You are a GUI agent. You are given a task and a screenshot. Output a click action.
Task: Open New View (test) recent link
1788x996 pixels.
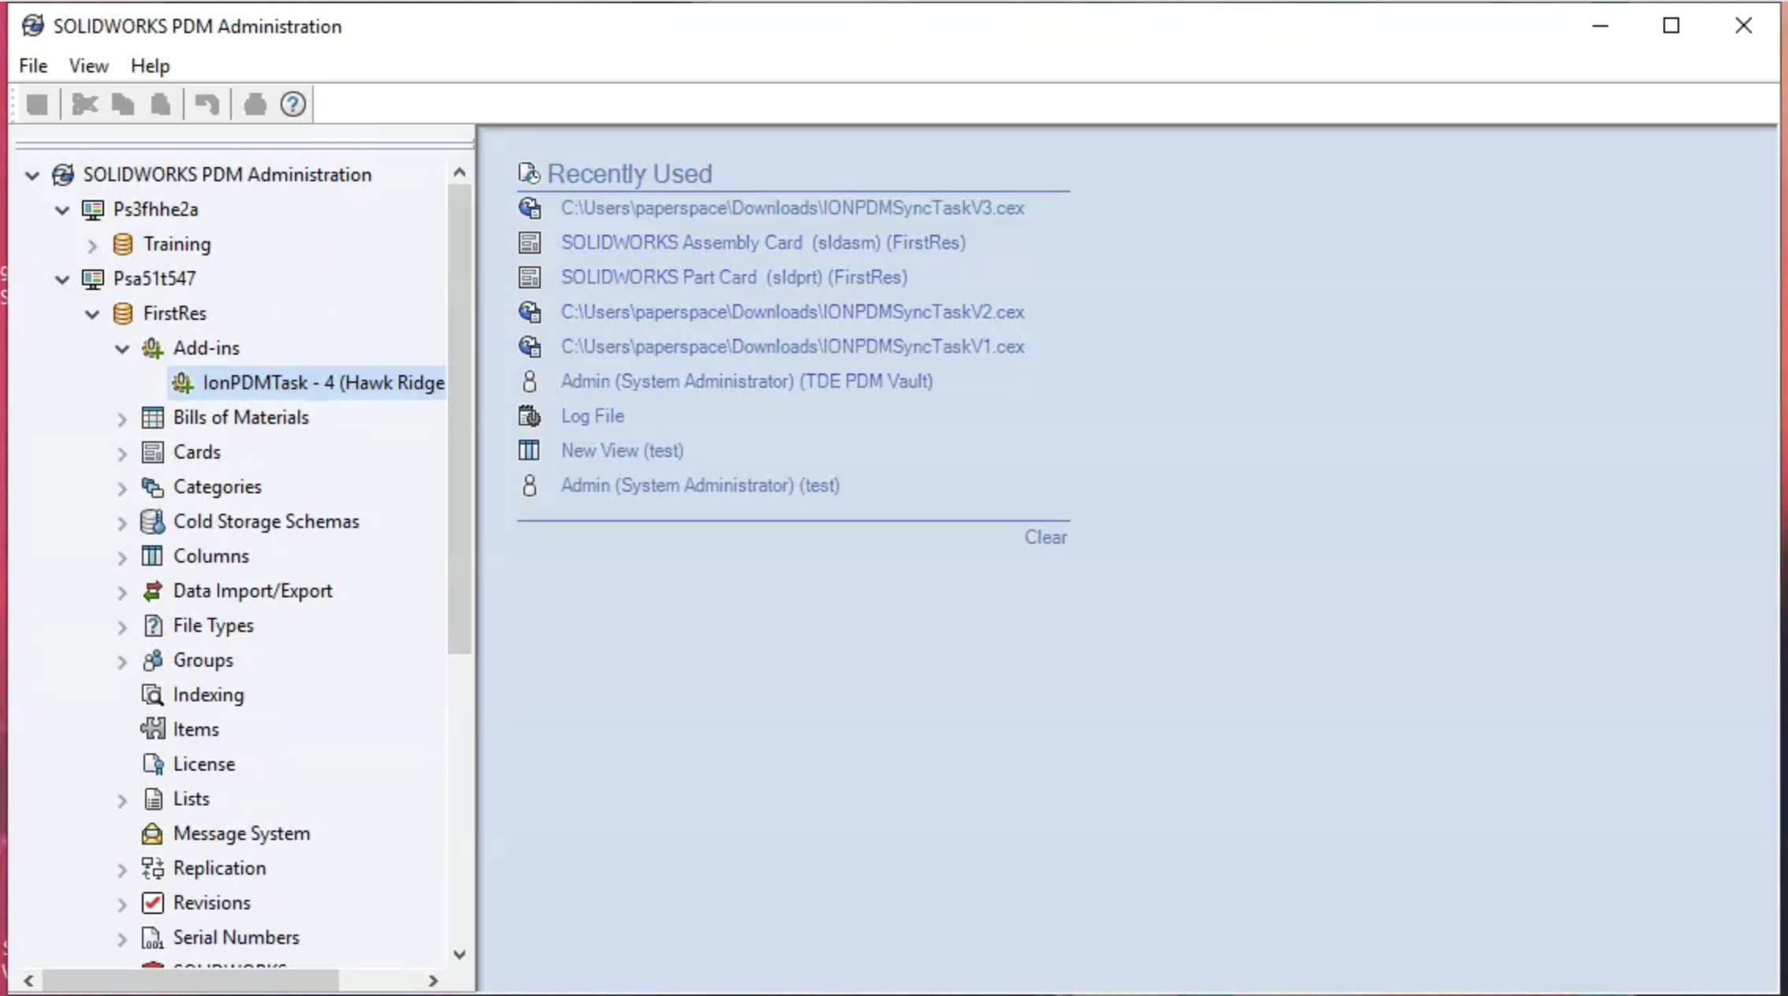[622, 451]
